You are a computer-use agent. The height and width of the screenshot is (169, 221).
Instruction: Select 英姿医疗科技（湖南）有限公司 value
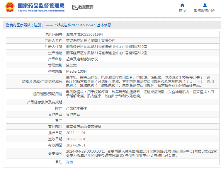[91, 41]
